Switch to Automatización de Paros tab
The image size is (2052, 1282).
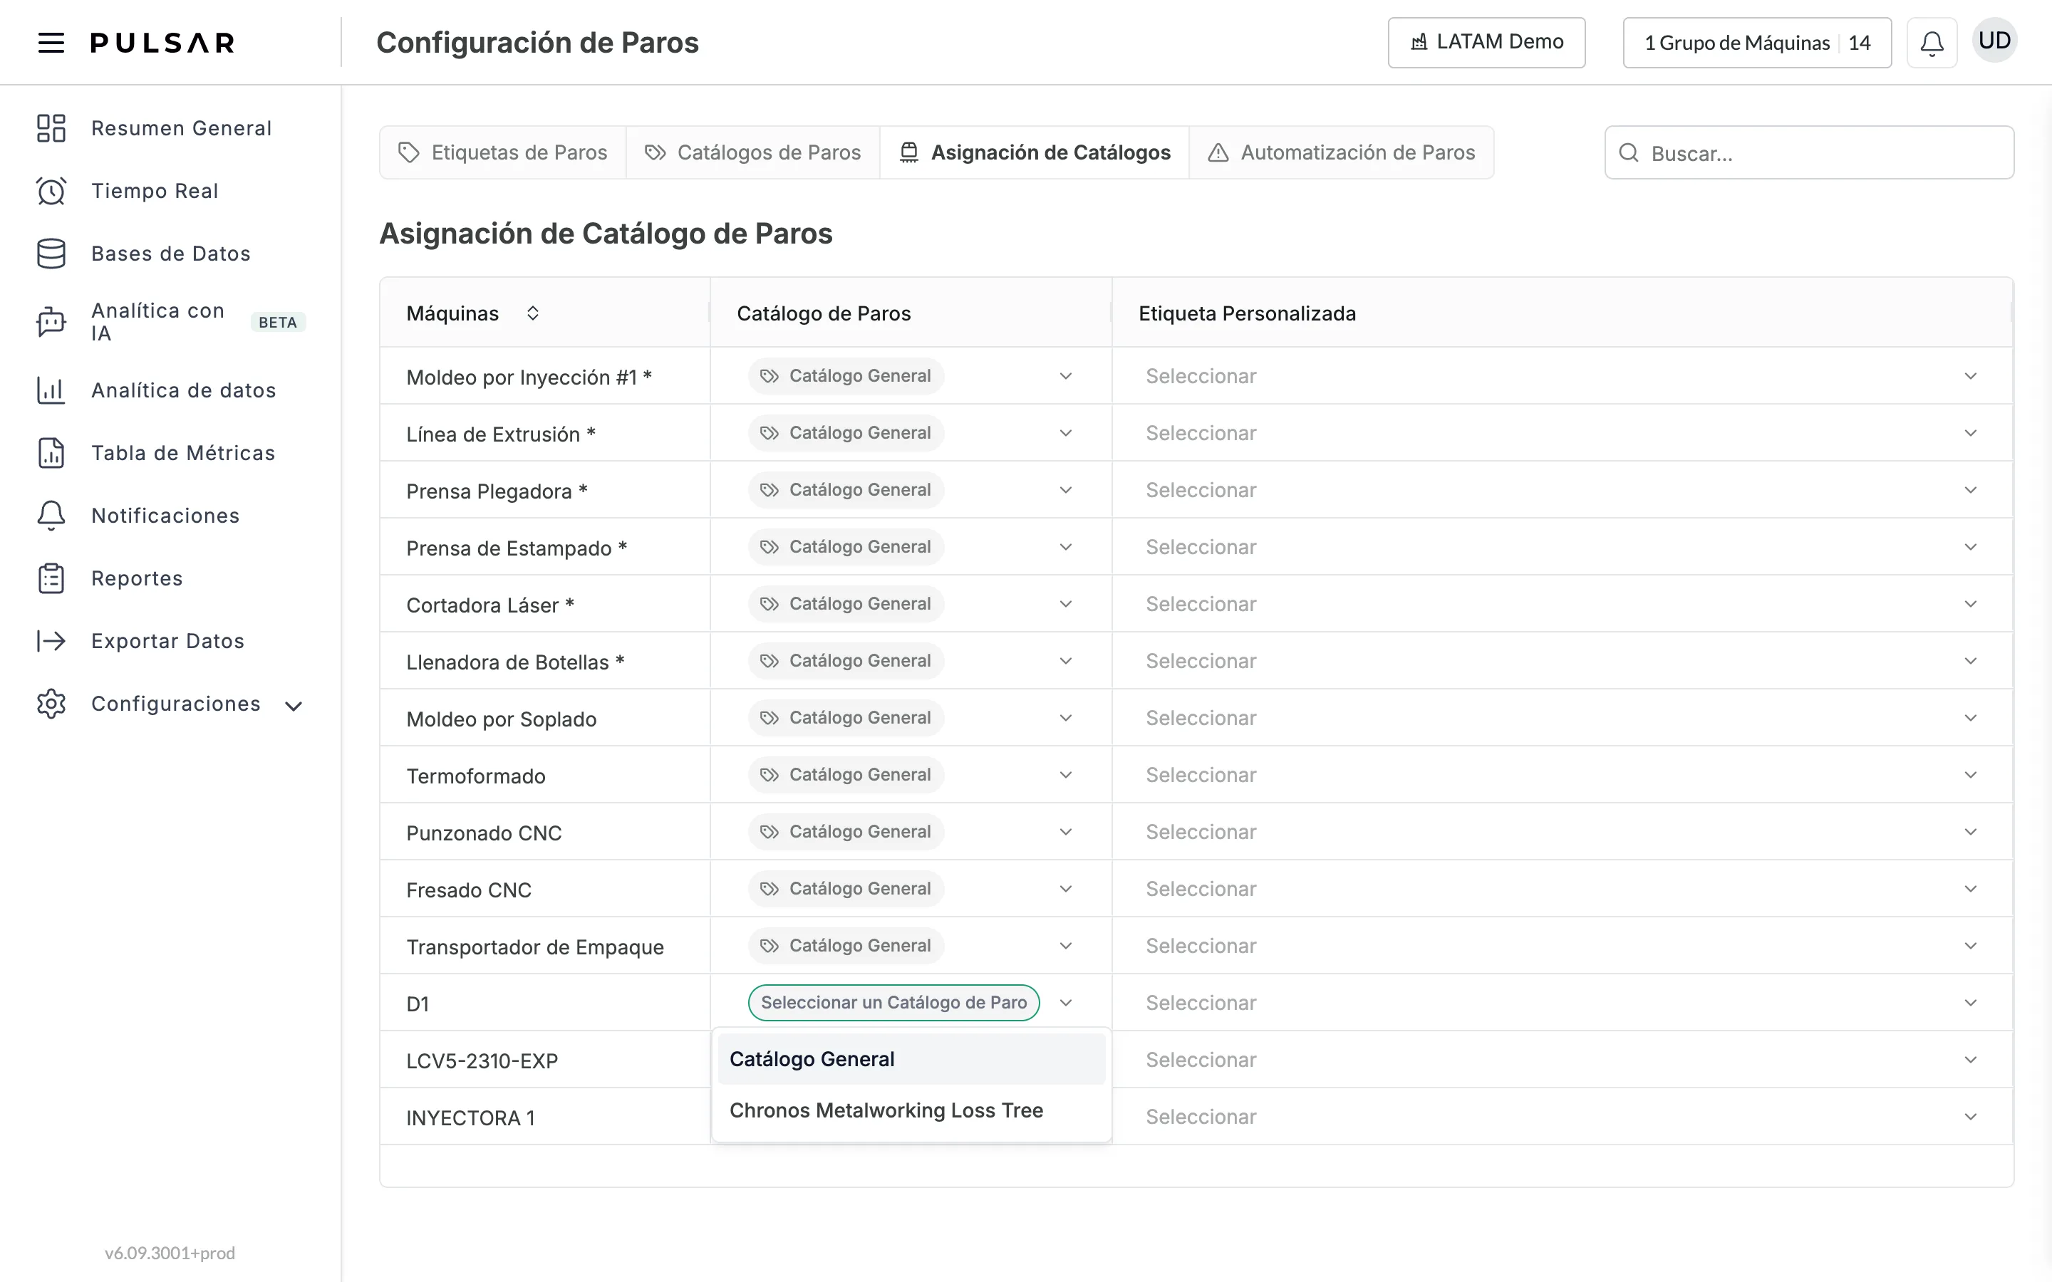point(1342,152)
